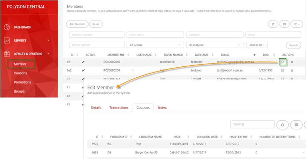This screenshot has height=159, width=306.
Task: Sort coupons by Number of Redemptions
Action: point(299,137)
